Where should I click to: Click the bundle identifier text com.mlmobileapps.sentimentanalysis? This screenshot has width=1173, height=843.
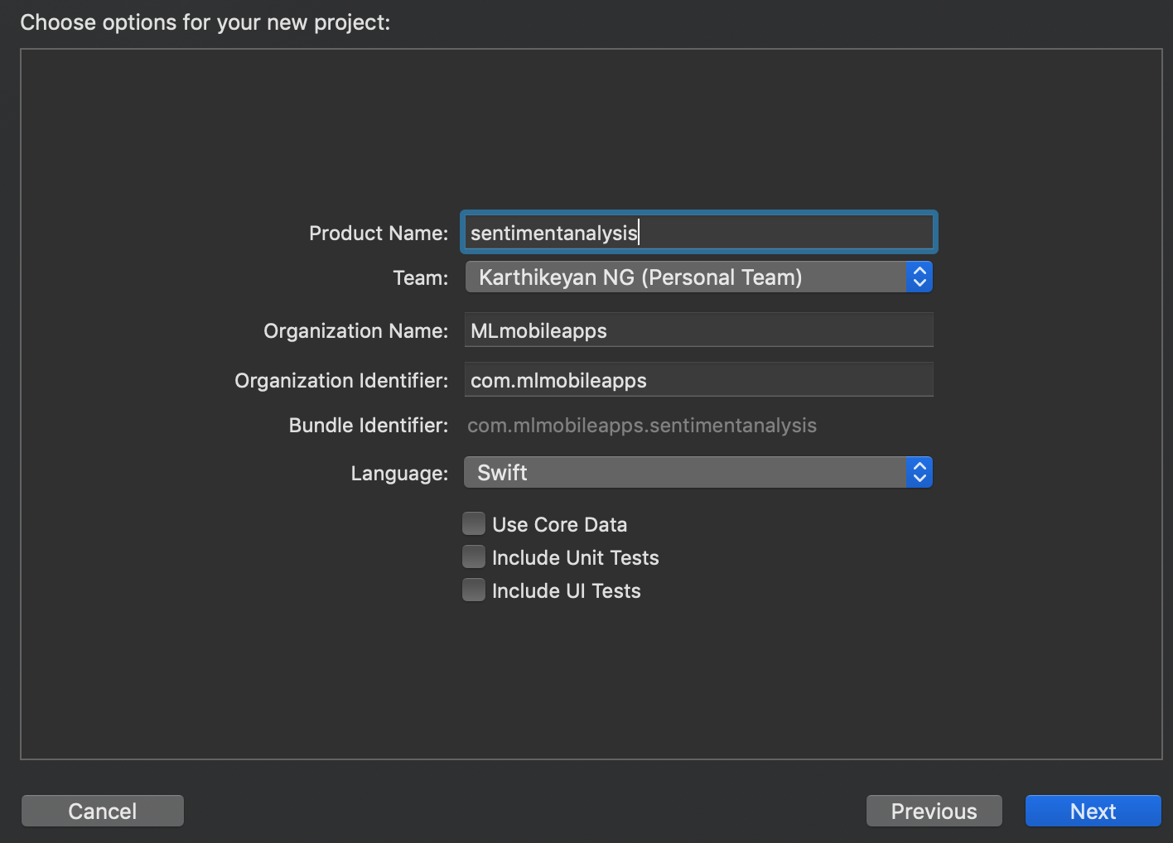[x=642, y=426]
